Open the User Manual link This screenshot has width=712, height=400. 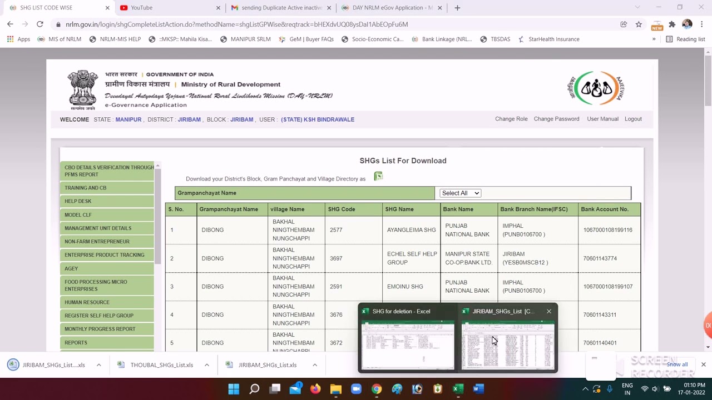(602, 119)
